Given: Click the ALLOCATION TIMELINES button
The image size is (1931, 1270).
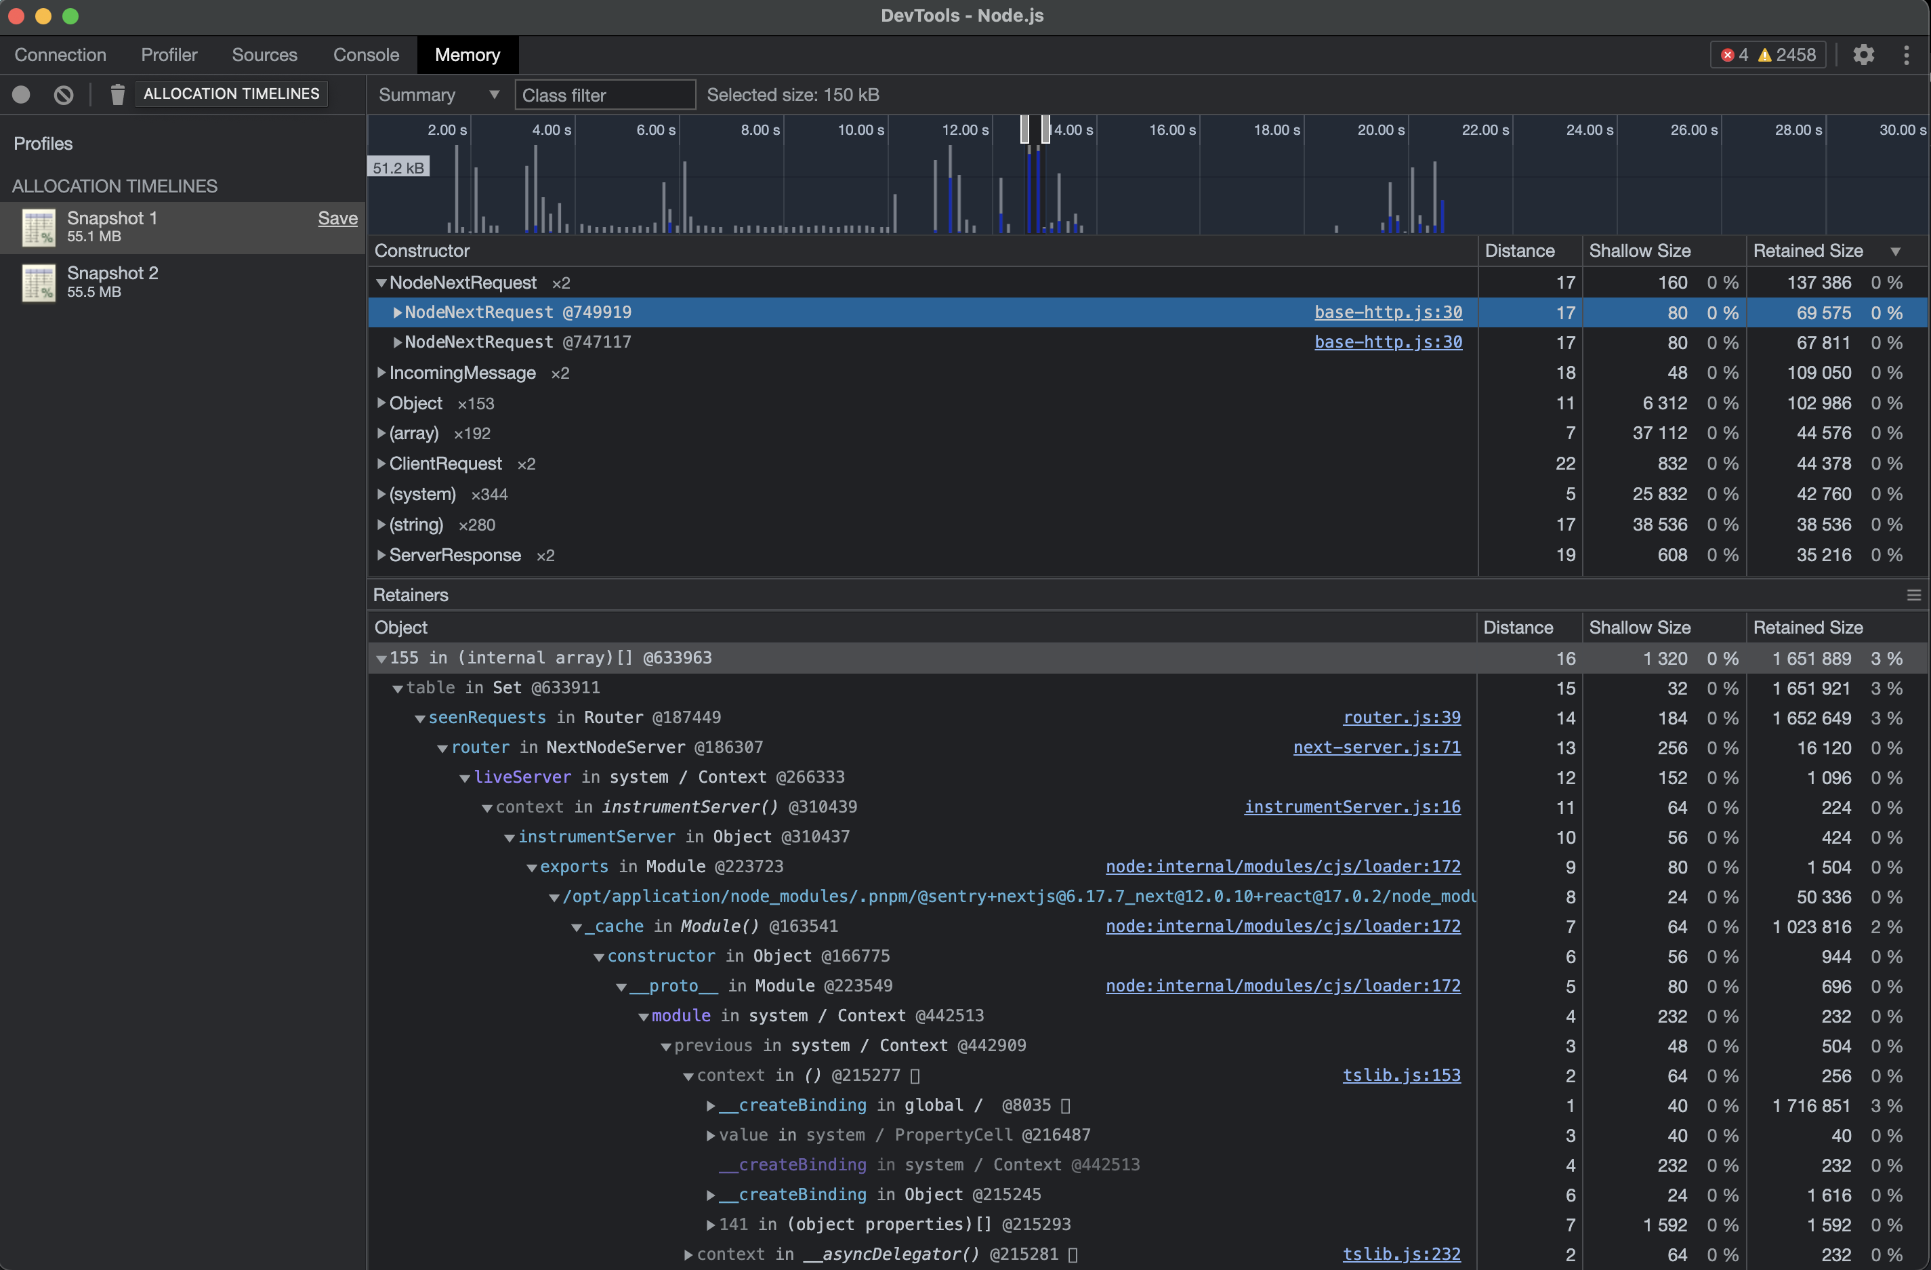Looking at the screenshot, I should 231,94.
